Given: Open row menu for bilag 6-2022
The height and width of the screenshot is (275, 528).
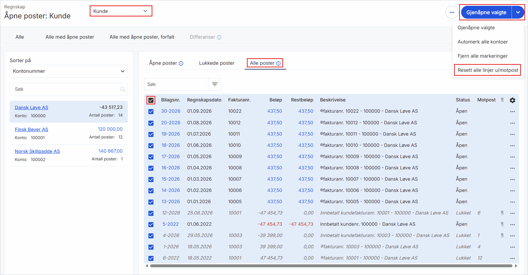Looking at the screenshot, I should (x=513, y=258).
